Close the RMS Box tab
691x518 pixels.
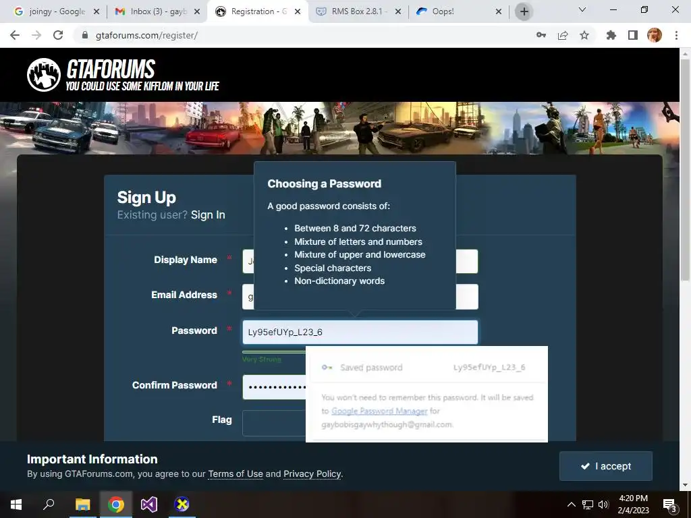click(398, 11)
